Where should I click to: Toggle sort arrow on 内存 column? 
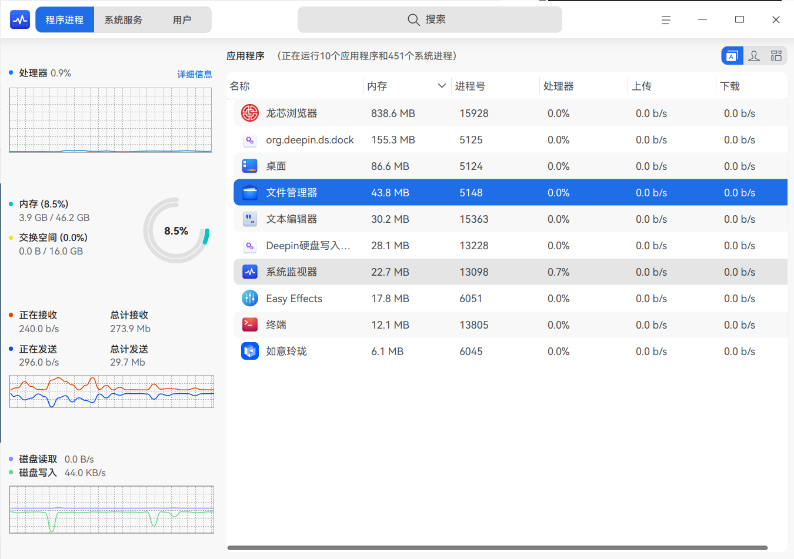pyautogui.click(x=442, y=86)
